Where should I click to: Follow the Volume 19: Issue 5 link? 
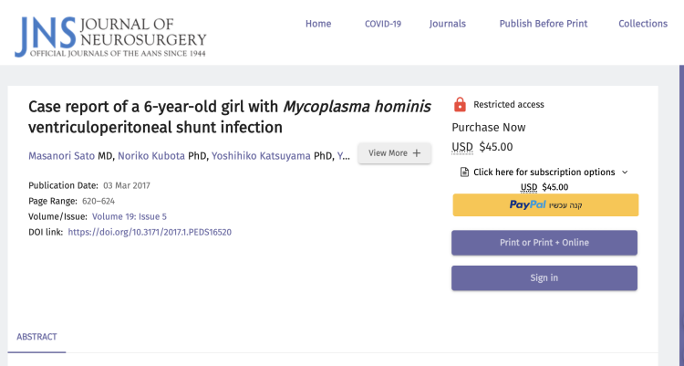pos(130,216)
